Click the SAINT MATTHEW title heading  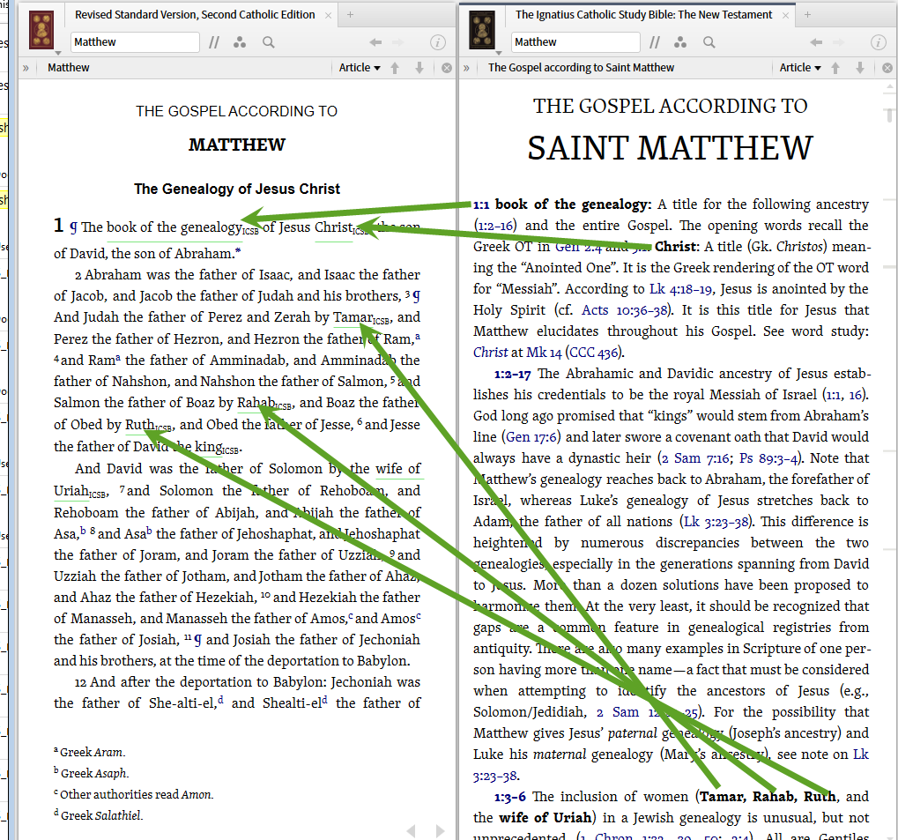click(670, 148)
